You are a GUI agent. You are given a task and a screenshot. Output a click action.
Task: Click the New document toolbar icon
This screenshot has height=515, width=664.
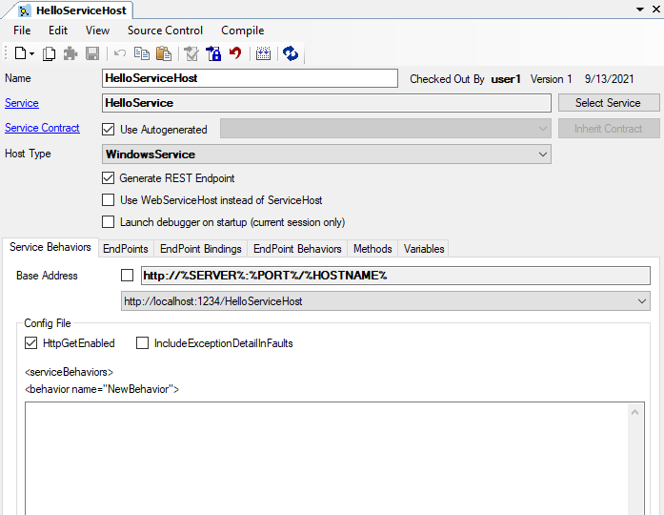pyautogui.click(x=20, y=53)
